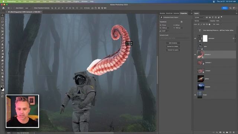Select the Eyedropper tool

coord(3,35)
